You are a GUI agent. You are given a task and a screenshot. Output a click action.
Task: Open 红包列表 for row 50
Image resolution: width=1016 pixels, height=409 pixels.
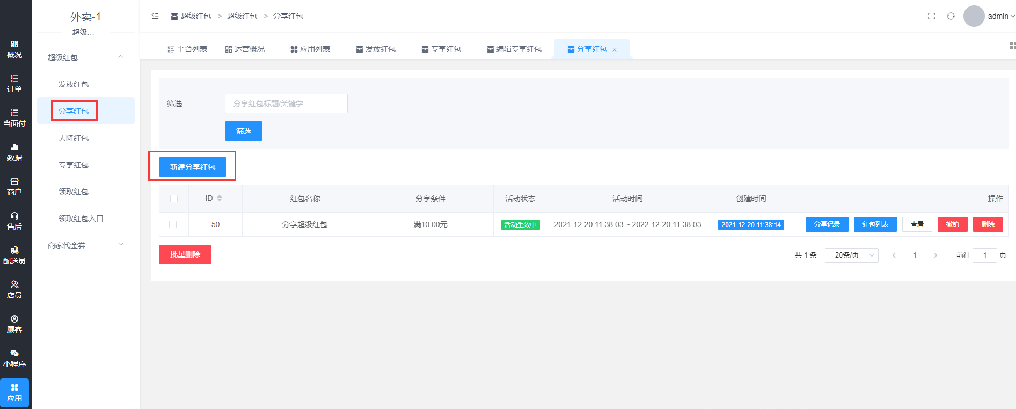tap(875, 224)
